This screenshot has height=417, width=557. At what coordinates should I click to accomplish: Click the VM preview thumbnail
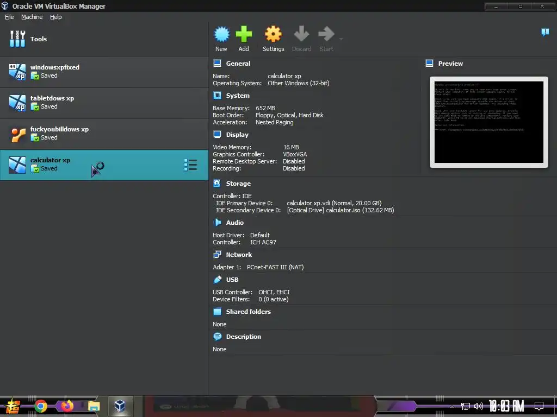click(x=489, y=122)
